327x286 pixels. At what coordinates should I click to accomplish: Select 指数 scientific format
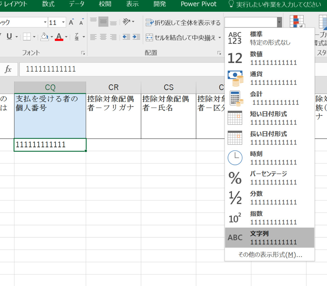(270, 218)
